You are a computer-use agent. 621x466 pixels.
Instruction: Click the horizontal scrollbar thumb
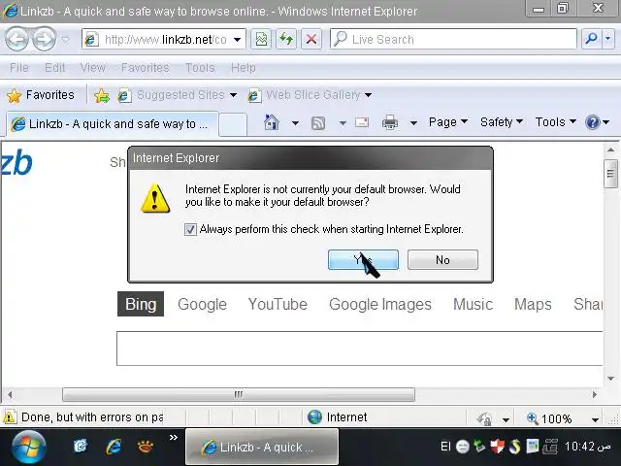pyautogui.click(x=239, y=394)
